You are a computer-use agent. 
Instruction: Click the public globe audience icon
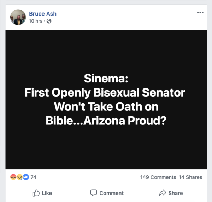[49, 21]
